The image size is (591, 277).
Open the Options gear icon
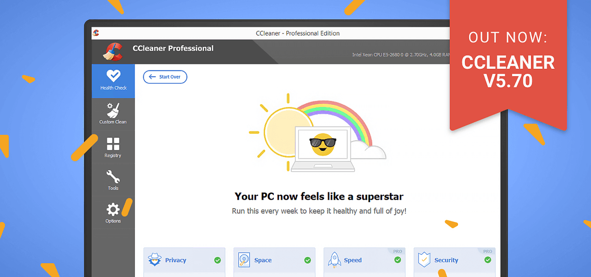click(113, 210)
